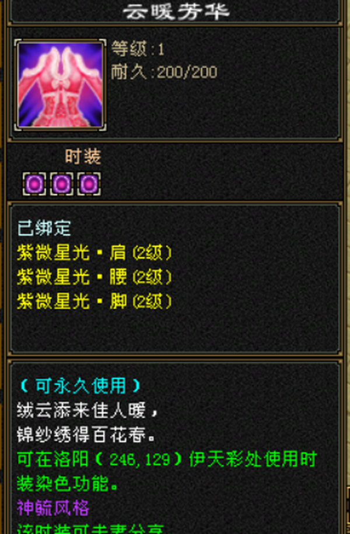Screen dimensions: 350x534
Task: Click the pink costume item icon
Action: (x=60, y=85)
